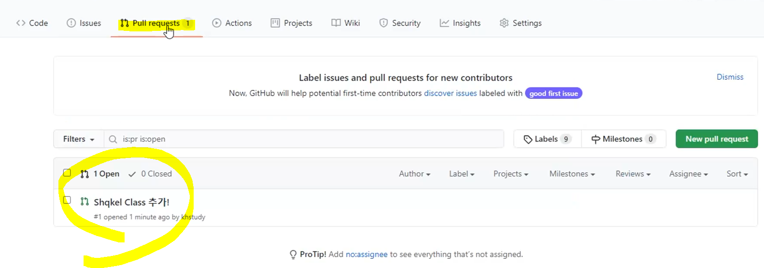The width and height of the screenshot is (764, 268).
Task: Expand the Projects filter dropdown
Action: coord(510,174)
